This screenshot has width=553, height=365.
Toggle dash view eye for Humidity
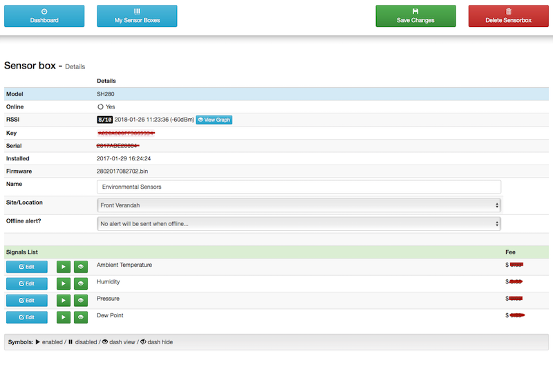[x=81, y=283]
